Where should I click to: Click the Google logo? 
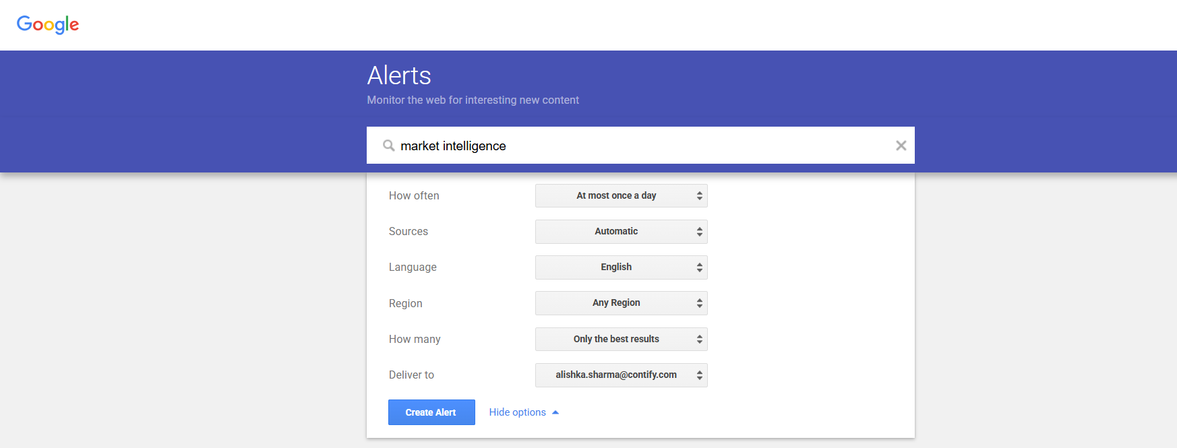[x=48, y=24]
